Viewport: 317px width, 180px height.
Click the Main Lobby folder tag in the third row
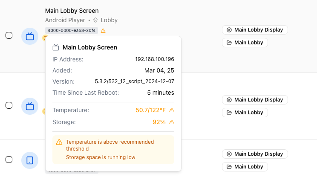tap(245, 167)
